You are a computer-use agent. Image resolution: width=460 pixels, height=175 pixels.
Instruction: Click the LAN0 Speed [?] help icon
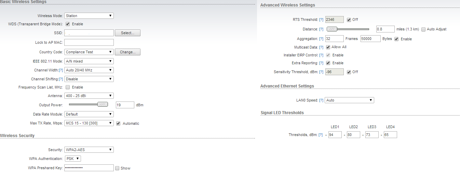point(321,100)
